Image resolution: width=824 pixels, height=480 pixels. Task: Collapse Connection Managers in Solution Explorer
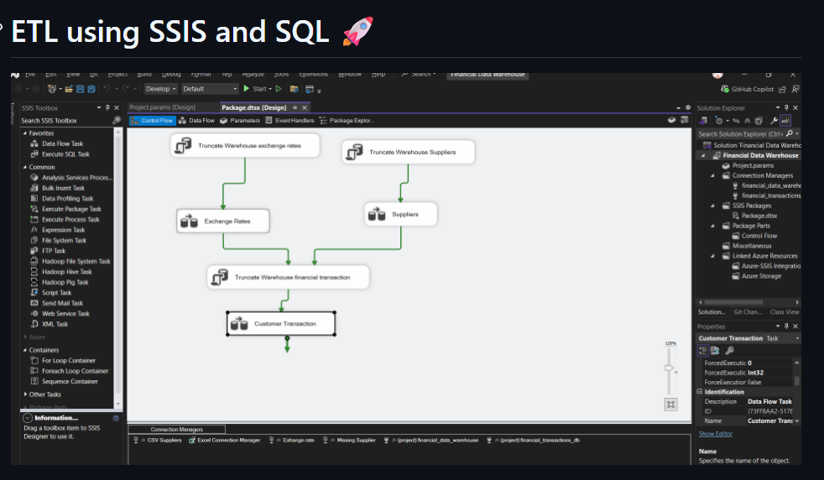pos(712,175)
